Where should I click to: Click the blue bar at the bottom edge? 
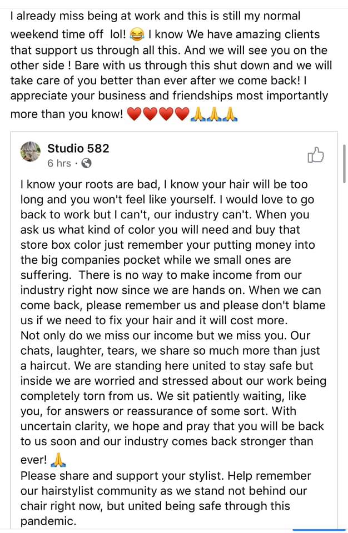319,530
